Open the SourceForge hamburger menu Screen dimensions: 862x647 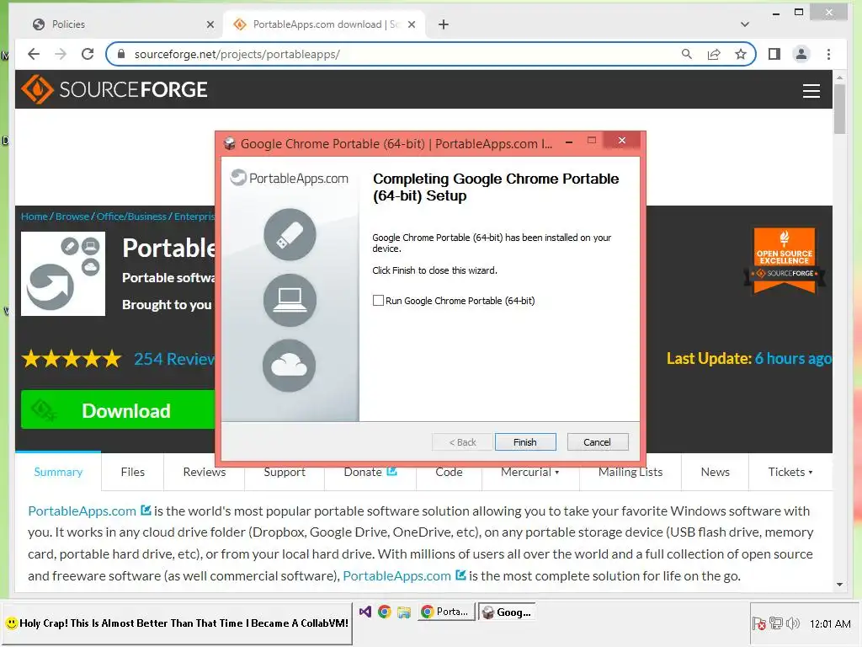coord(811,90)
